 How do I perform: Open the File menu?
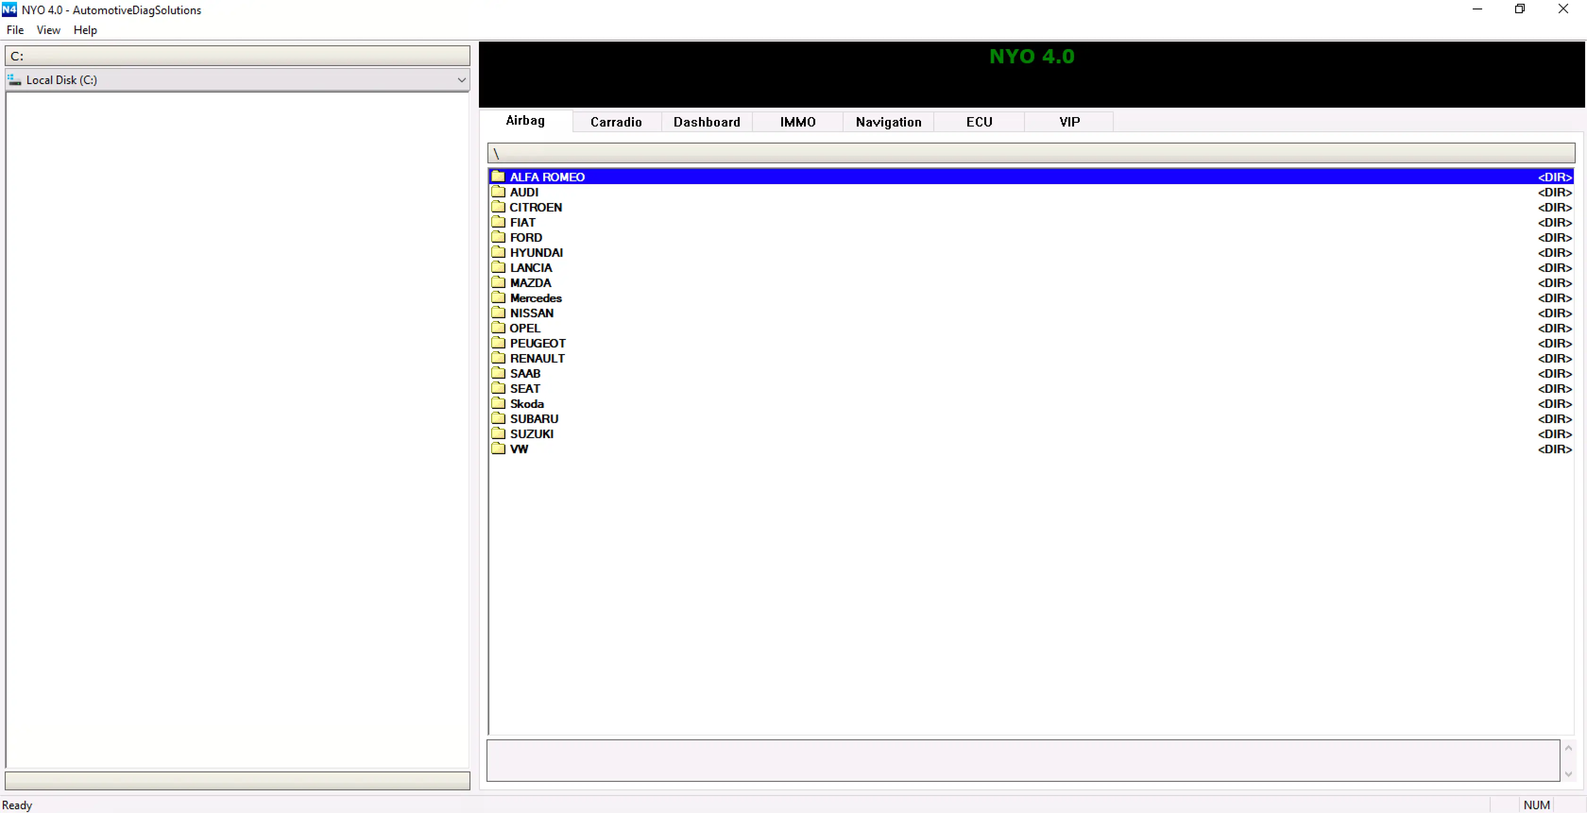pyautogui.click(x=15, y=30)
